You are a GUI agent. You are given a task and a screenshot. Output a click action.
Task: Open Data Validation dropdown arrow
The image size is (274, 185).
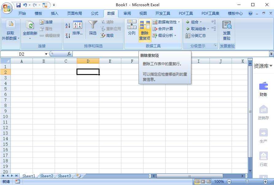(179, 22)
